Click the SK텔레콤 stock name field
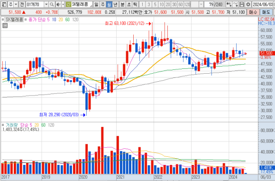This screenshot has height=181, width=275. [x=82, y=4]
